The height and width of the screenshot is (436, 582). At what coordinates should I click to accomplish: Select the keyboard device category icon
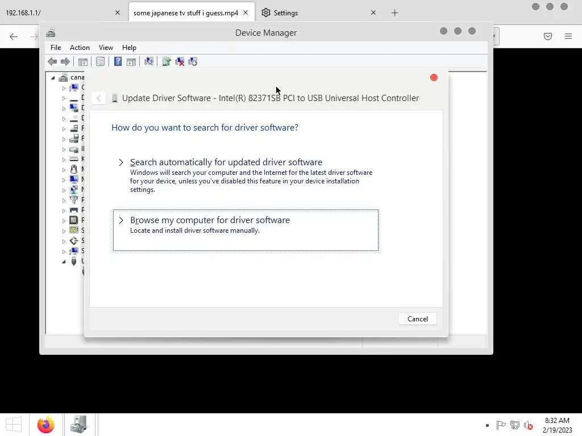pyautogui.click(x=74, y=159)
